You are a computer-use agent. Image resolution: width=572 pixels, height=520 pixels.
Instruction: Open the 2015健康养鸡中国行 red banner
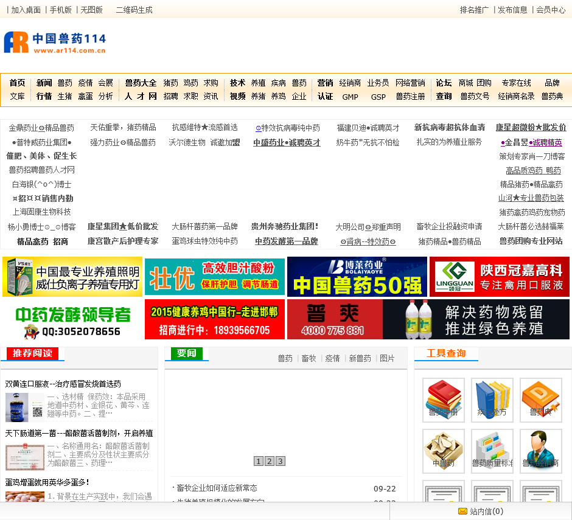pyautogui.click(x=214, y=319)
